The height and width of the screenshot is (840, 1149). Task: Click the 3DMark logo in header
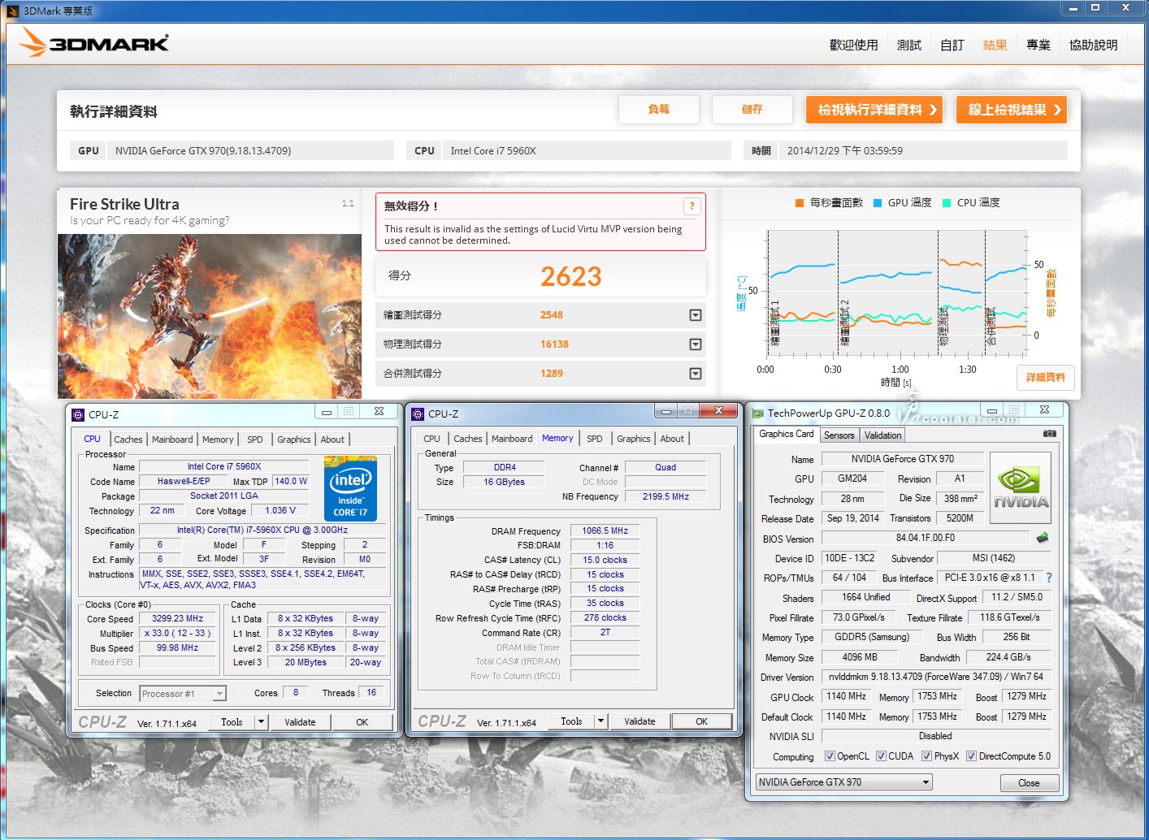[93, 42]
